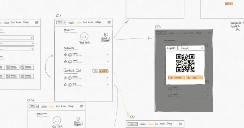
Task: Switch to Wallets tab in screen 01a
Action: point(44,107)
